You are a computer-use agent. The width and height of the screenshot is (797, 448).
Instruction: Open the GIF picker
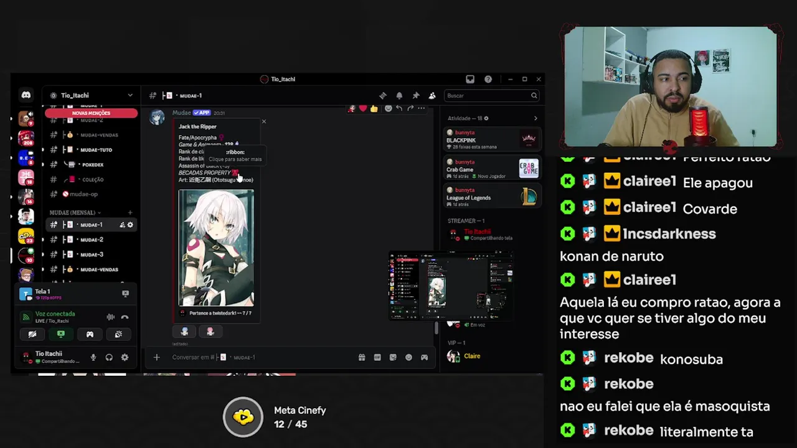377,357
